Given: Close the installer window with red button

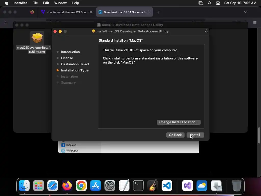Looking at the screenshot, I should (55, 31).
